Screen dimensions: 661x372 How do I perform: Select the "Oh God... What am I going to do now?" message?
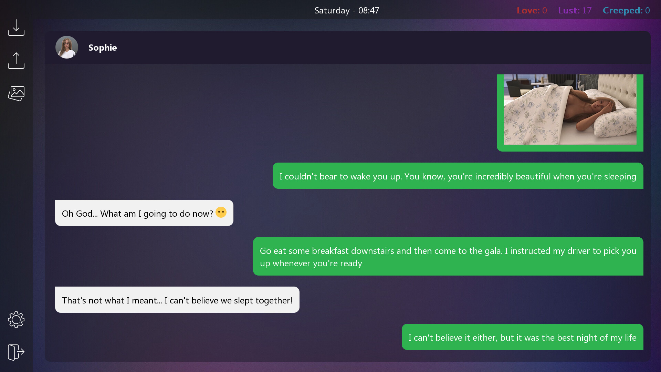click(x=144, y=213)
